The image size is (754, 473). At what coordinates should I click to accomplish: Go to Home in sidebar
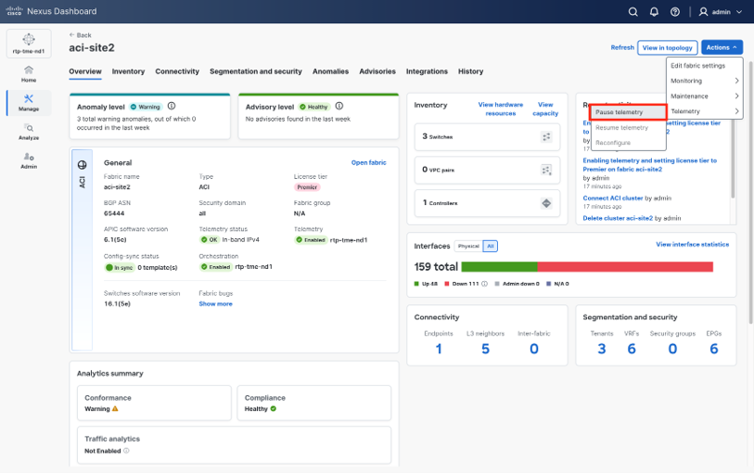tap(29, 74)
